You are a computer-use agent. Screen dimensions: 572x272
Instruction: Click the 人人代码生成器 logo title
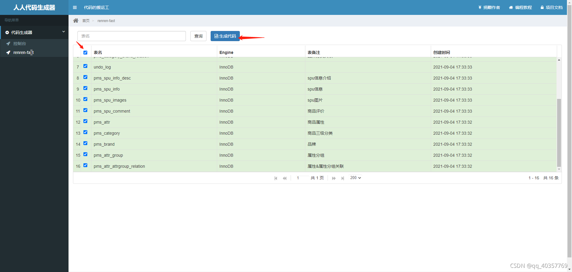coord(34,7)
